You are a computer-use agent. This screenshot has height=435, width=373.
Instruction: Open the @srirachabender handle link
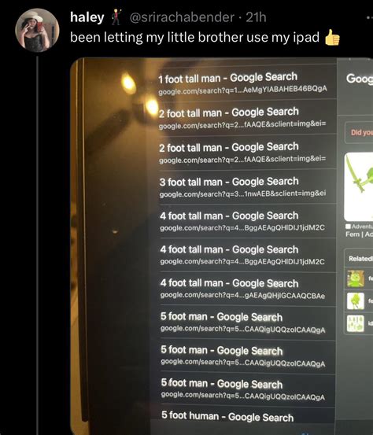coord(182,17)
